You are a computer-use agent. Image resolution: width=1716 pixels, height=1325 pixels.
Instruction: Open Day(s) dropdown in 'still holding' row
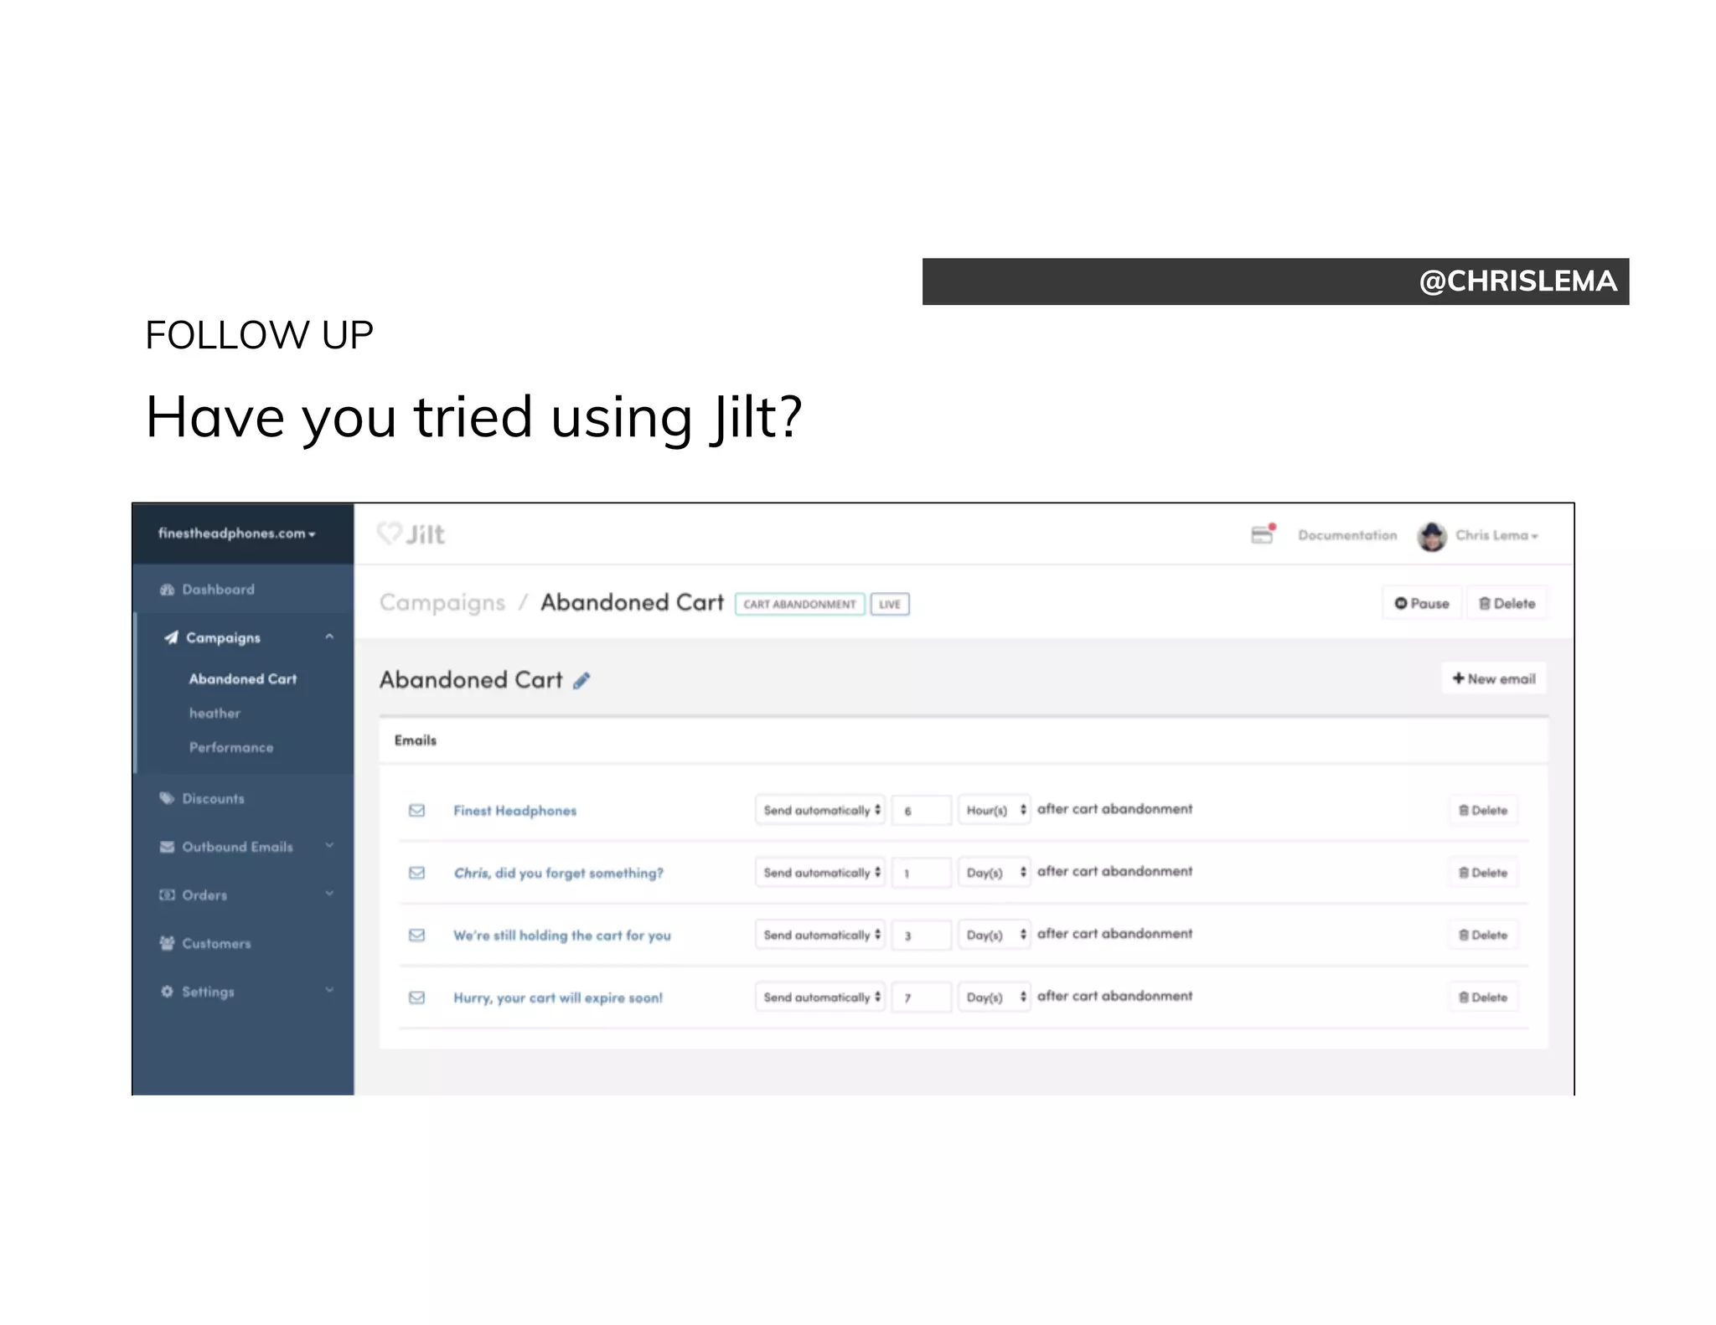(994, 934)
